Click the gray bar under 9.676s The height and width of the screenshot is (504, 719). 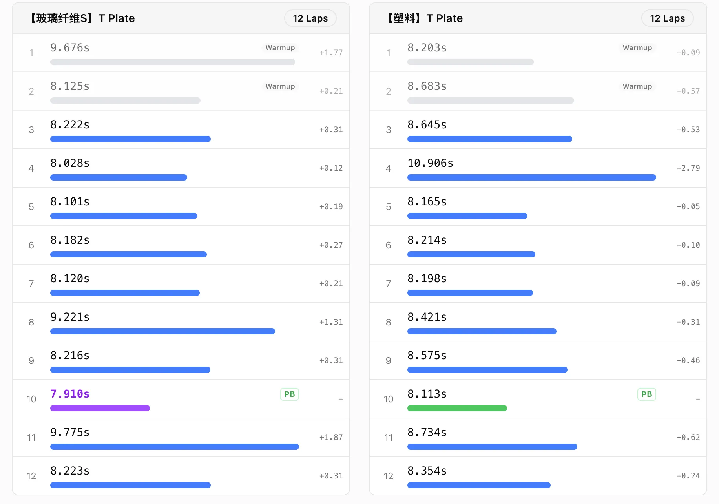(172, 62)
